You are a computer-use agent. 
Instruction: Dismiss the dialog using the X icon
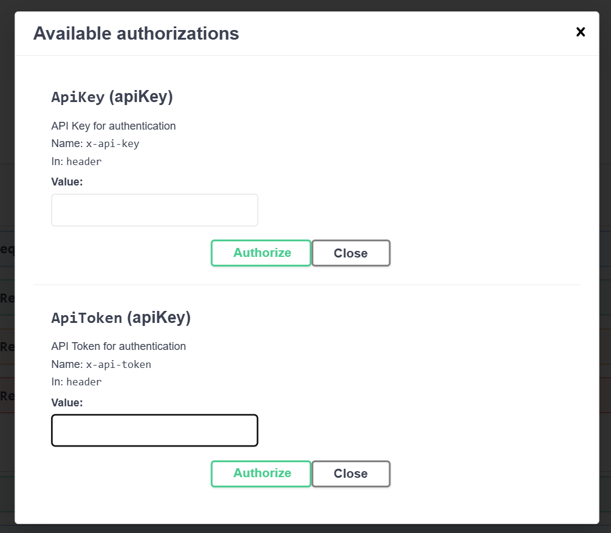[x=580, y=32]
